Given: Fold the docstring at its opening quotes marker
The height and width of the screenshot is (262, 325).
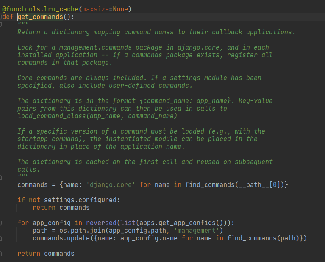Looking at the screenshot, I should point(2,25).
